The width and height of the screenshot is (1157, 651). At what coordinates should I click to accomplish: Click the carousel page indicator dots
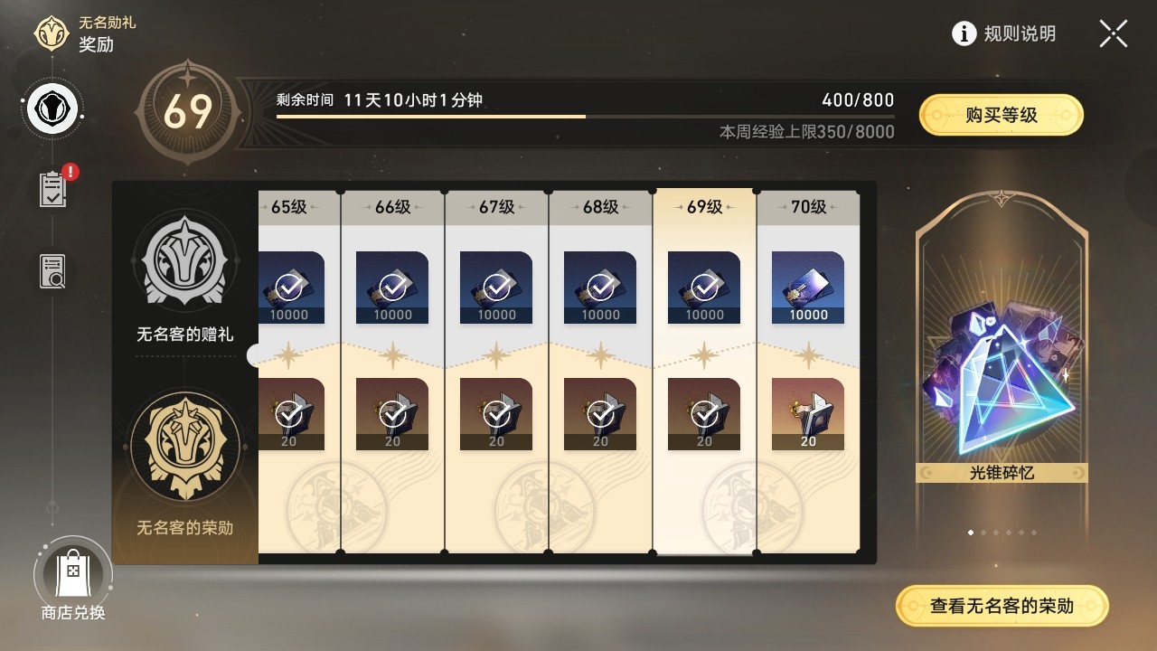coord(1002,533)
